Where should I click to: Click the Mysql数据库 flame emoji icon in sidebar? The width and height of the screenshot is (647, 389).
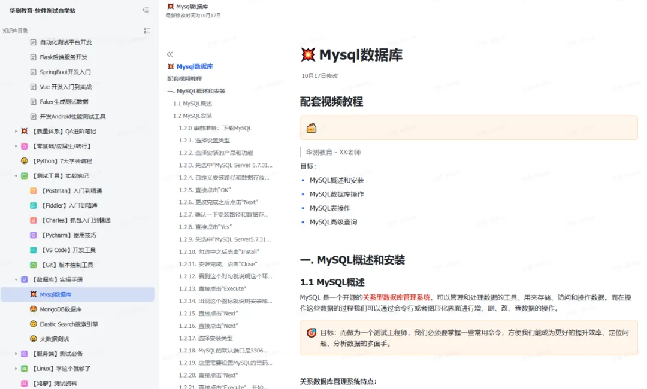[x=34, y=294]
